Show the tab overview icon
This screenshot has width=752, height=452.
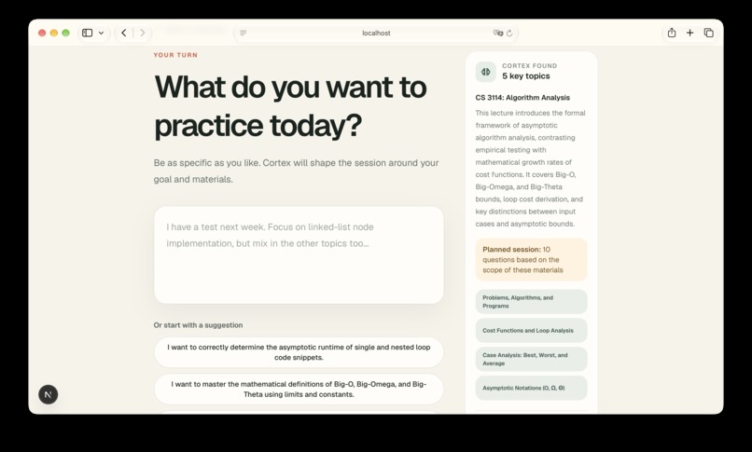[x=708, y=33]
